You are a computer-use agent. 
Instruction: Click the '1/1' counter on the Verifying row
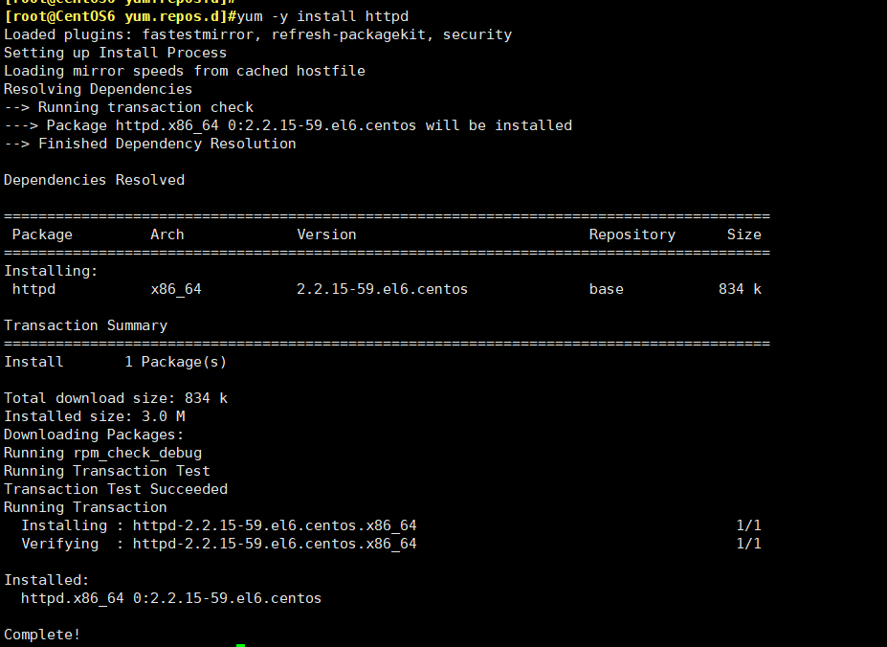tap(749, 544)
